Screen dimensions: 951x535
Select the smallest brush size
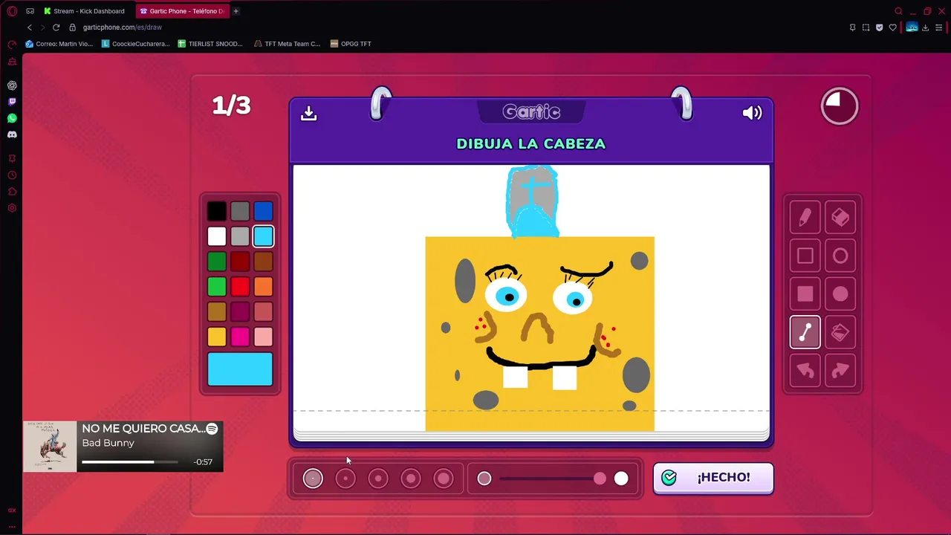click(313, 479)
